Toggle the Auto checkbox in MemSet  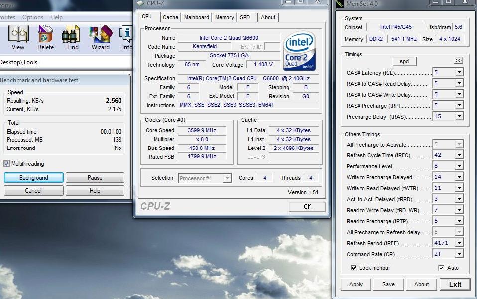[x=441, y=268]
